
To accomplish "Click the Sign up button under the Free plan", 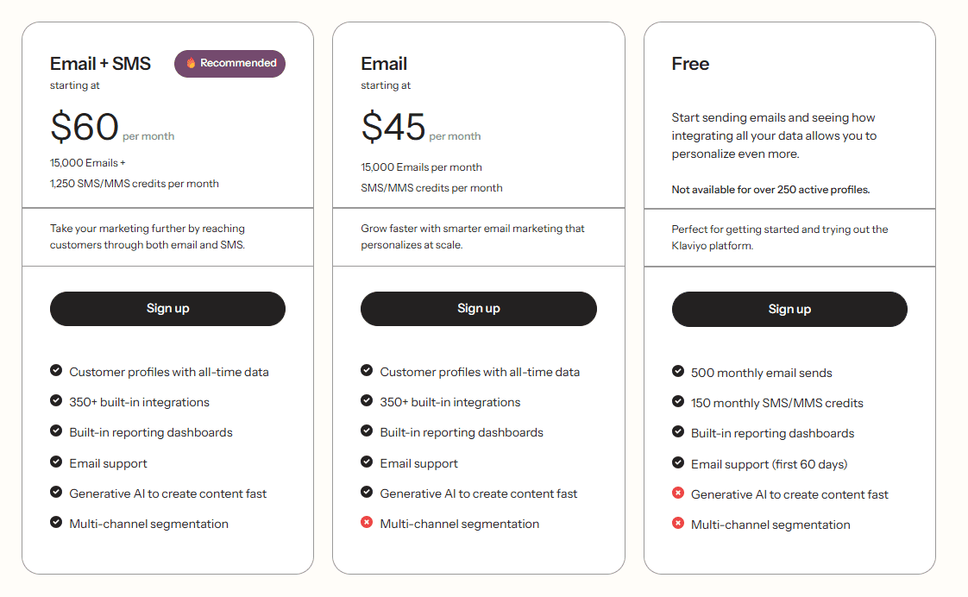I will click(x=789, y=310).
